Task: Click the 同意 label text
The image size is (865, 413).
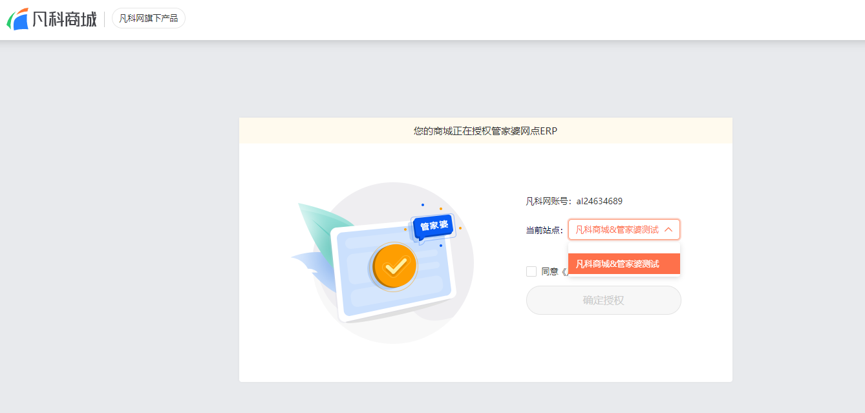Action: click(x=550, y=271)
